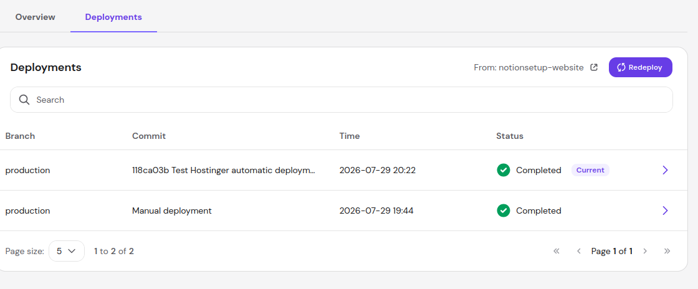This screenshot has width=698, height=289.
Task: Select the Deployments tab
Action: (x=113, y=17)
